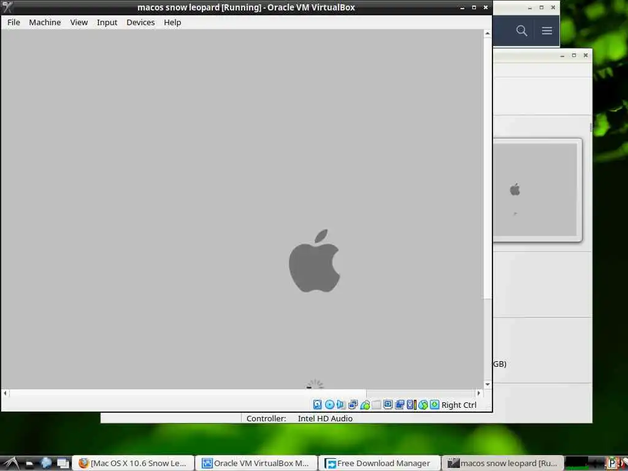Click the USB devices status icon
Image resolution: width=628 pixels, height=471 pixels.
pos(365,405)
